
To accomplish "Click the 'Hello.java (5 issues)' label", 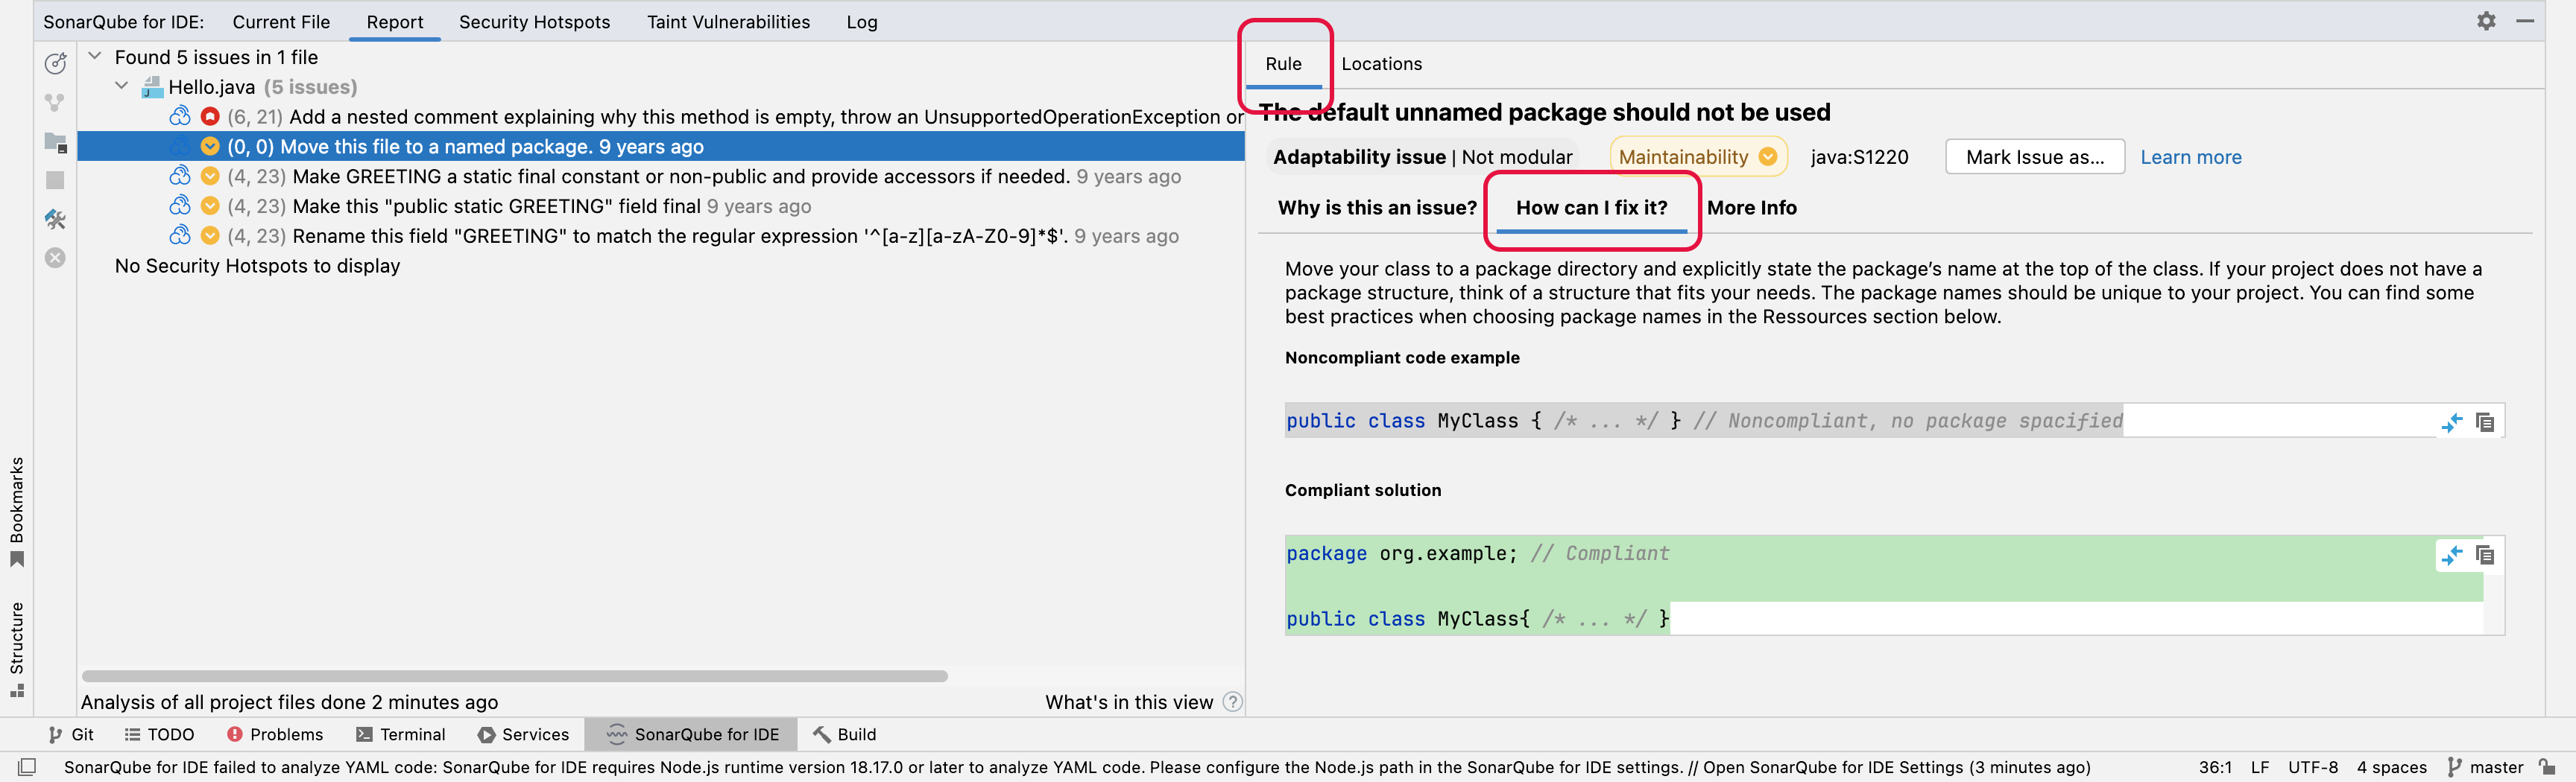I will pos(262,87).
